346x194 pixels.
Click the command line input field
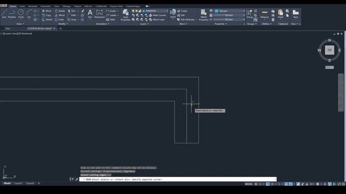coord(178,179)
